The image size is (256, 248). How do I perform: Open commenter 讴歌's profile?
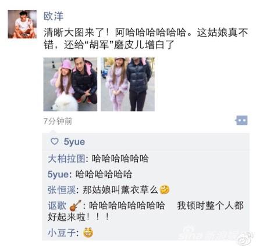[57, 206]
